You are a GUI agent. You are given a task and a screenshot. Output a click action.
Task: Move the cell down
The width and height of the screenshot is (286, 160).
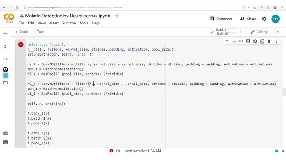click(234, 41)
